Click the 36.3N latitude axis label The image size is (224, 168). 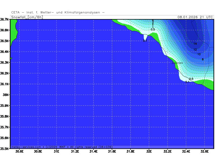[x=4, y=62]
